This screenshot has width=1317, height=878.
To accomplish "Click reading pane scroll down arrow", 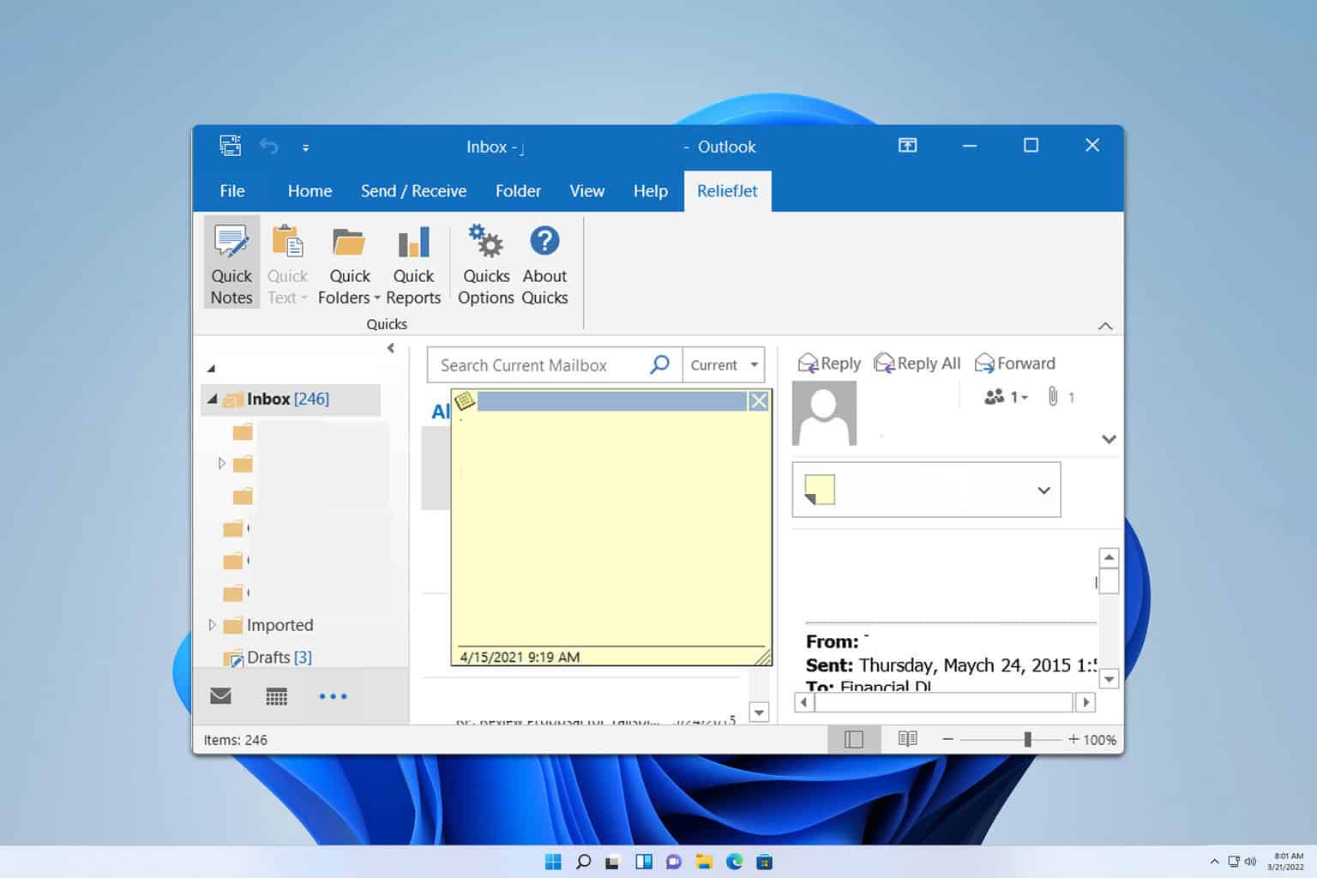I will (1109, 678).
